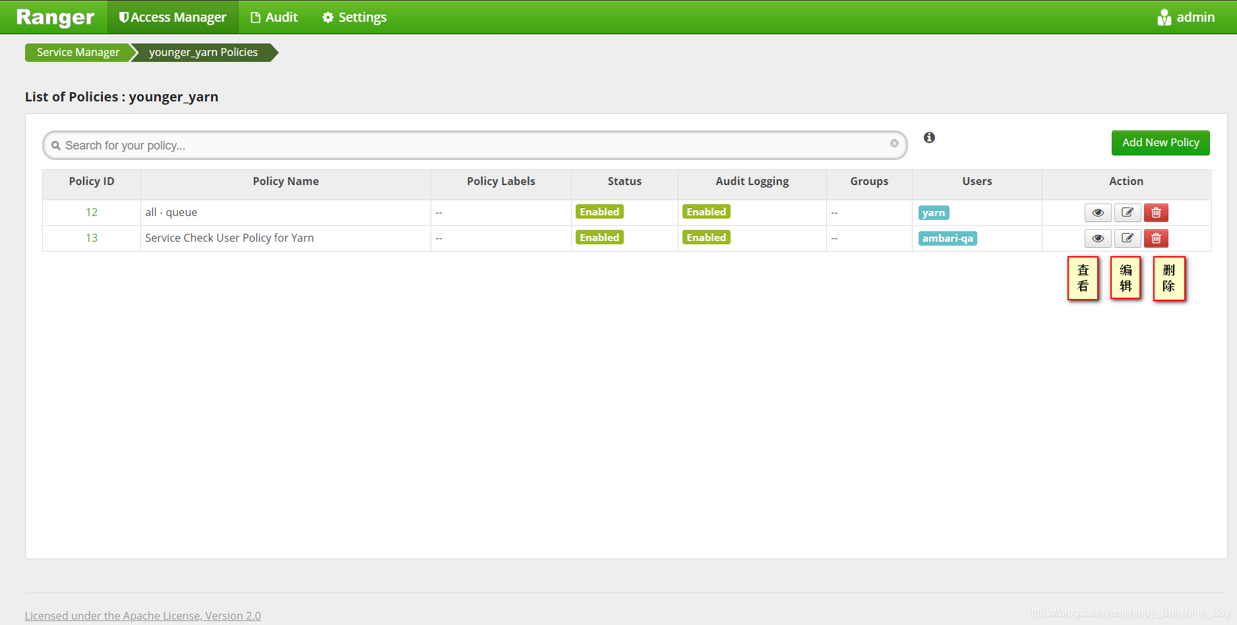Image resolution: width=1237 pixels, height=625 pixels.
Task: Click the info icon beside the search bar
Action: [x=929, y=137]
